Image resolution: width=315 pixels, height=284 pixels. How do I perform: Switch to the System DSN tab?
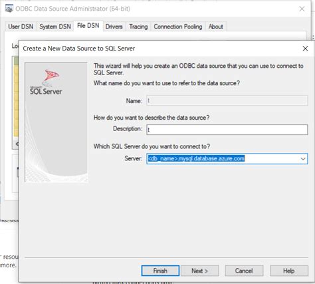(x=55, y=27)
